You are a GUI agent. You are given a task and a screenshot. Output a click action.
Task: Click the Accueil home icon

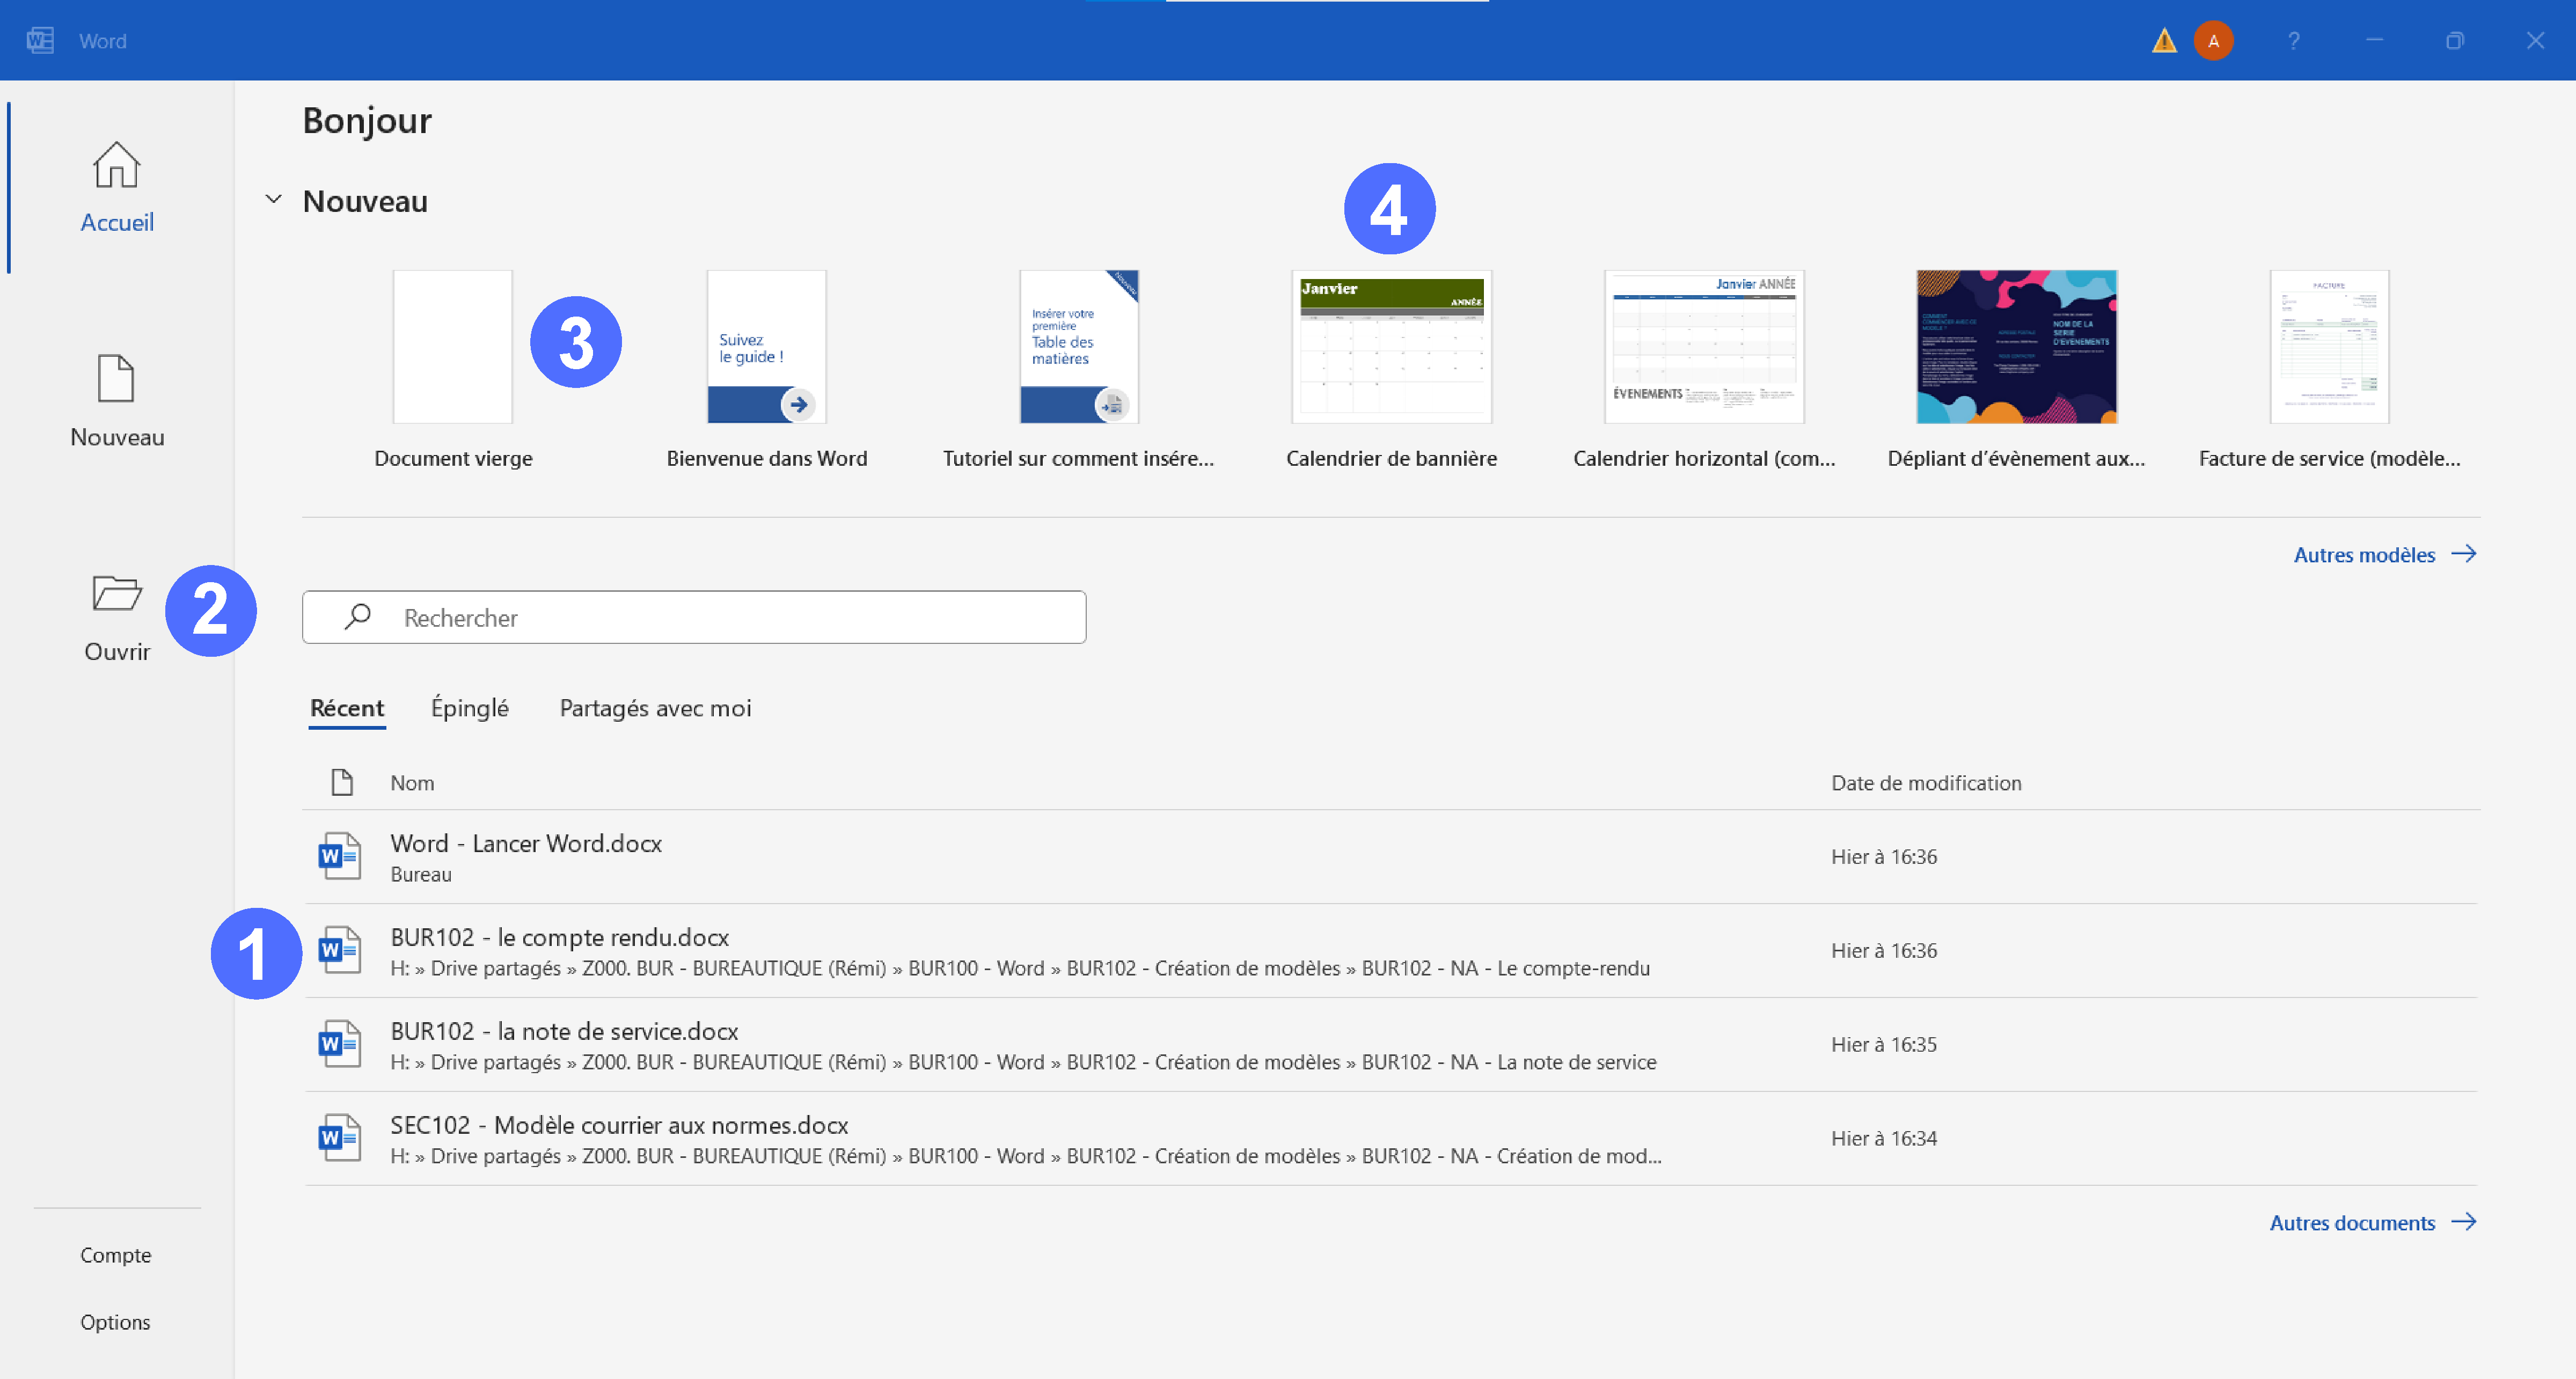click(x=116, y=165)
